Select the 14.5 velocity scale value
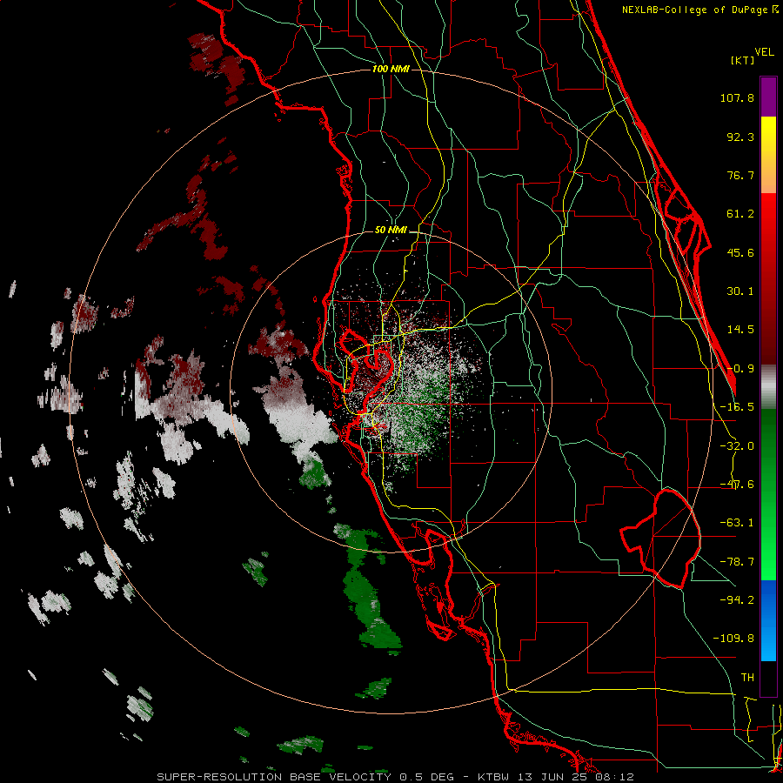 pyautogui.click(x=740, y=330)
